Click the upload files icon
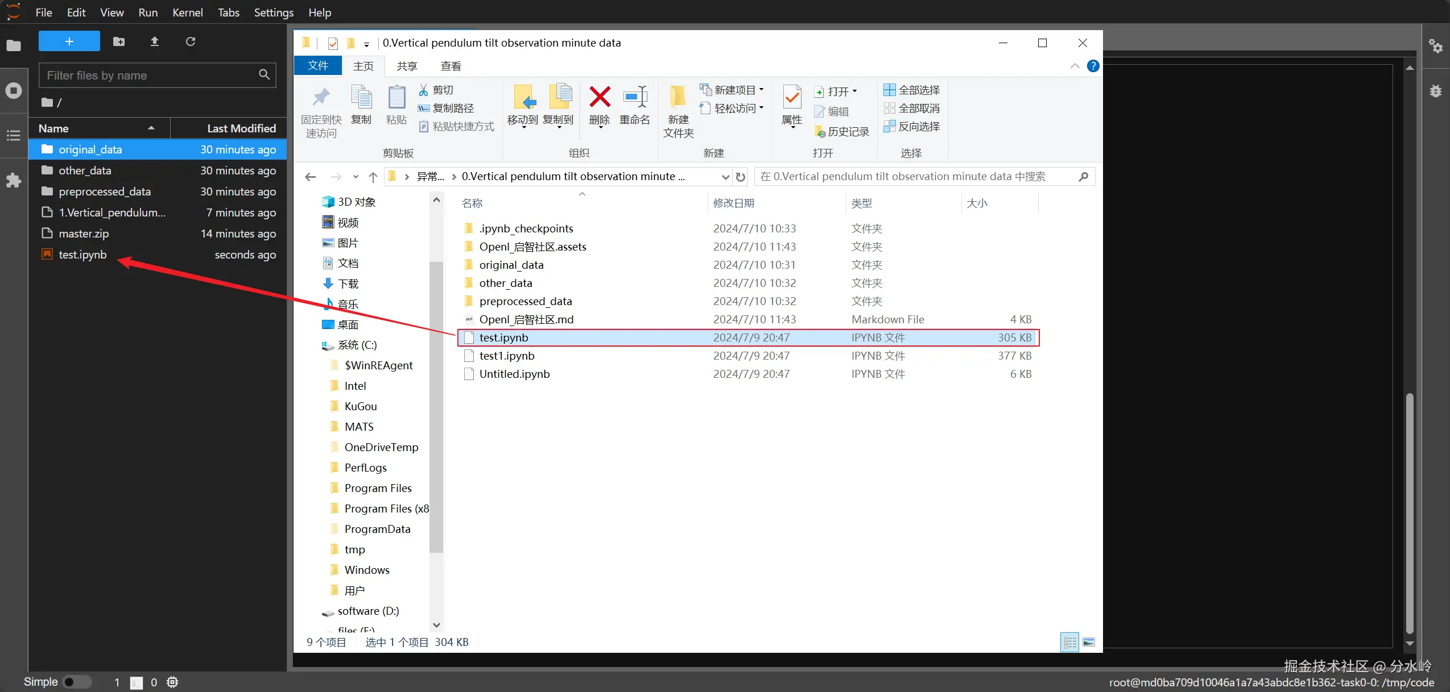This screenshot has height=692, width=1450. (155, 41)
